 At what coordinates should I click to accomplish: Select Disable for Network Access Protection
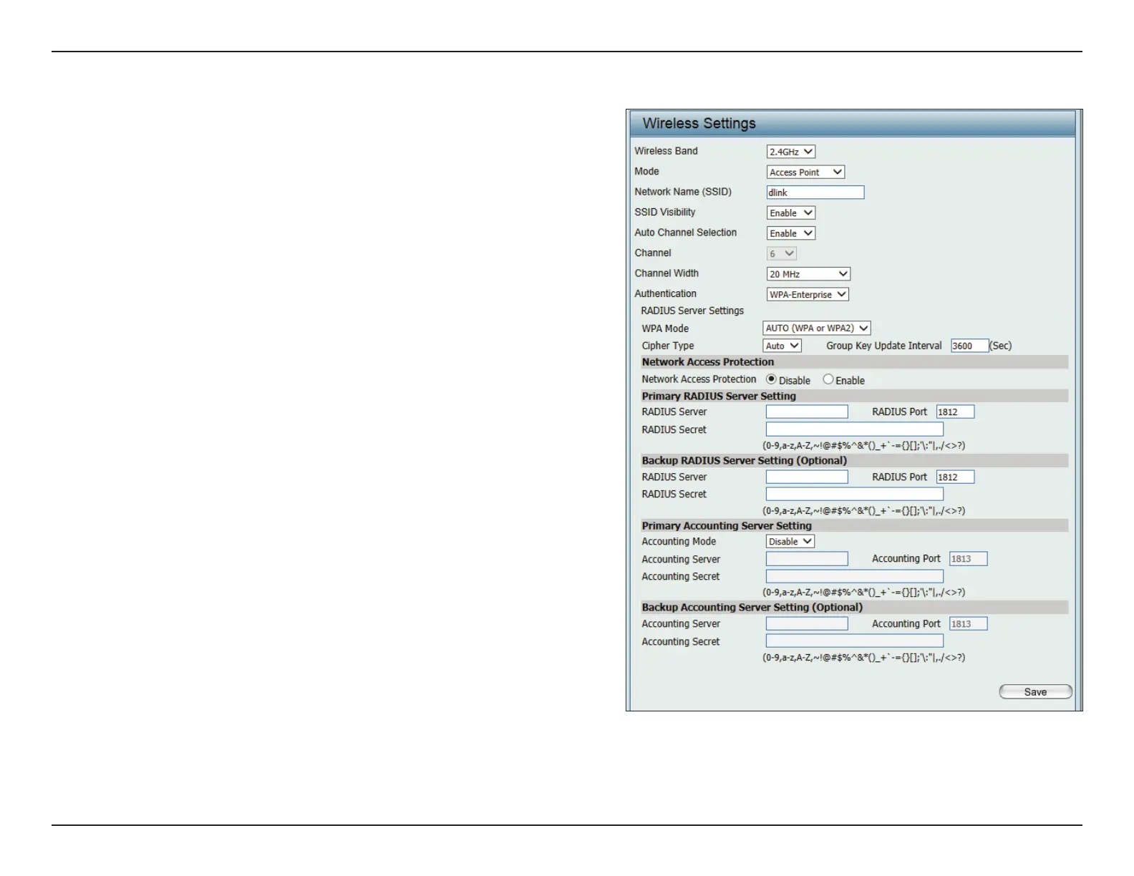tap(771, 379)
